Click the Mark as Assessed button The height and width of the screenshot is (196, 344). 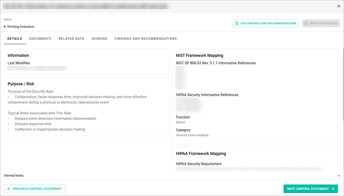coord(321,23)
